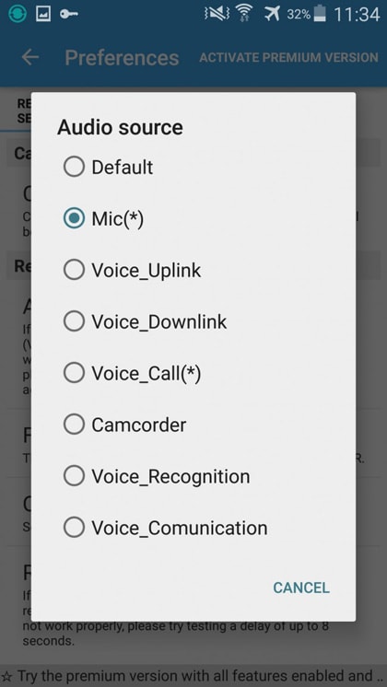Select the Voice_Call(*) option
Viewport: 387px width, 687px height.
pyautogui.click(x=193, y=373)
